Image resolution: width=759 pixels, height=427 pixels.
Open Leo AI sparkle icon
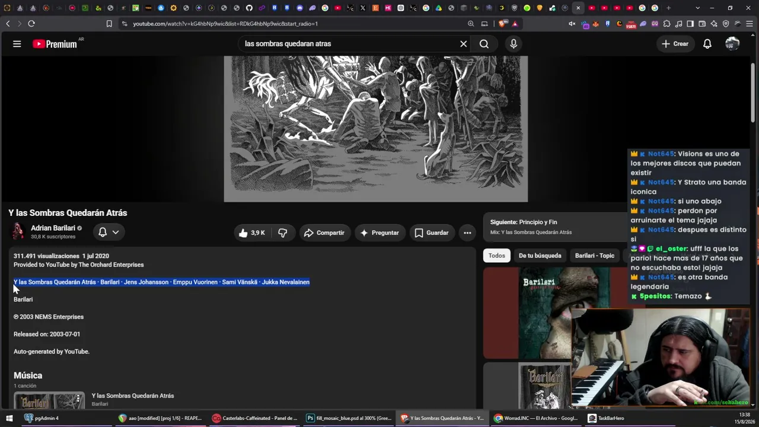(714, 24)
